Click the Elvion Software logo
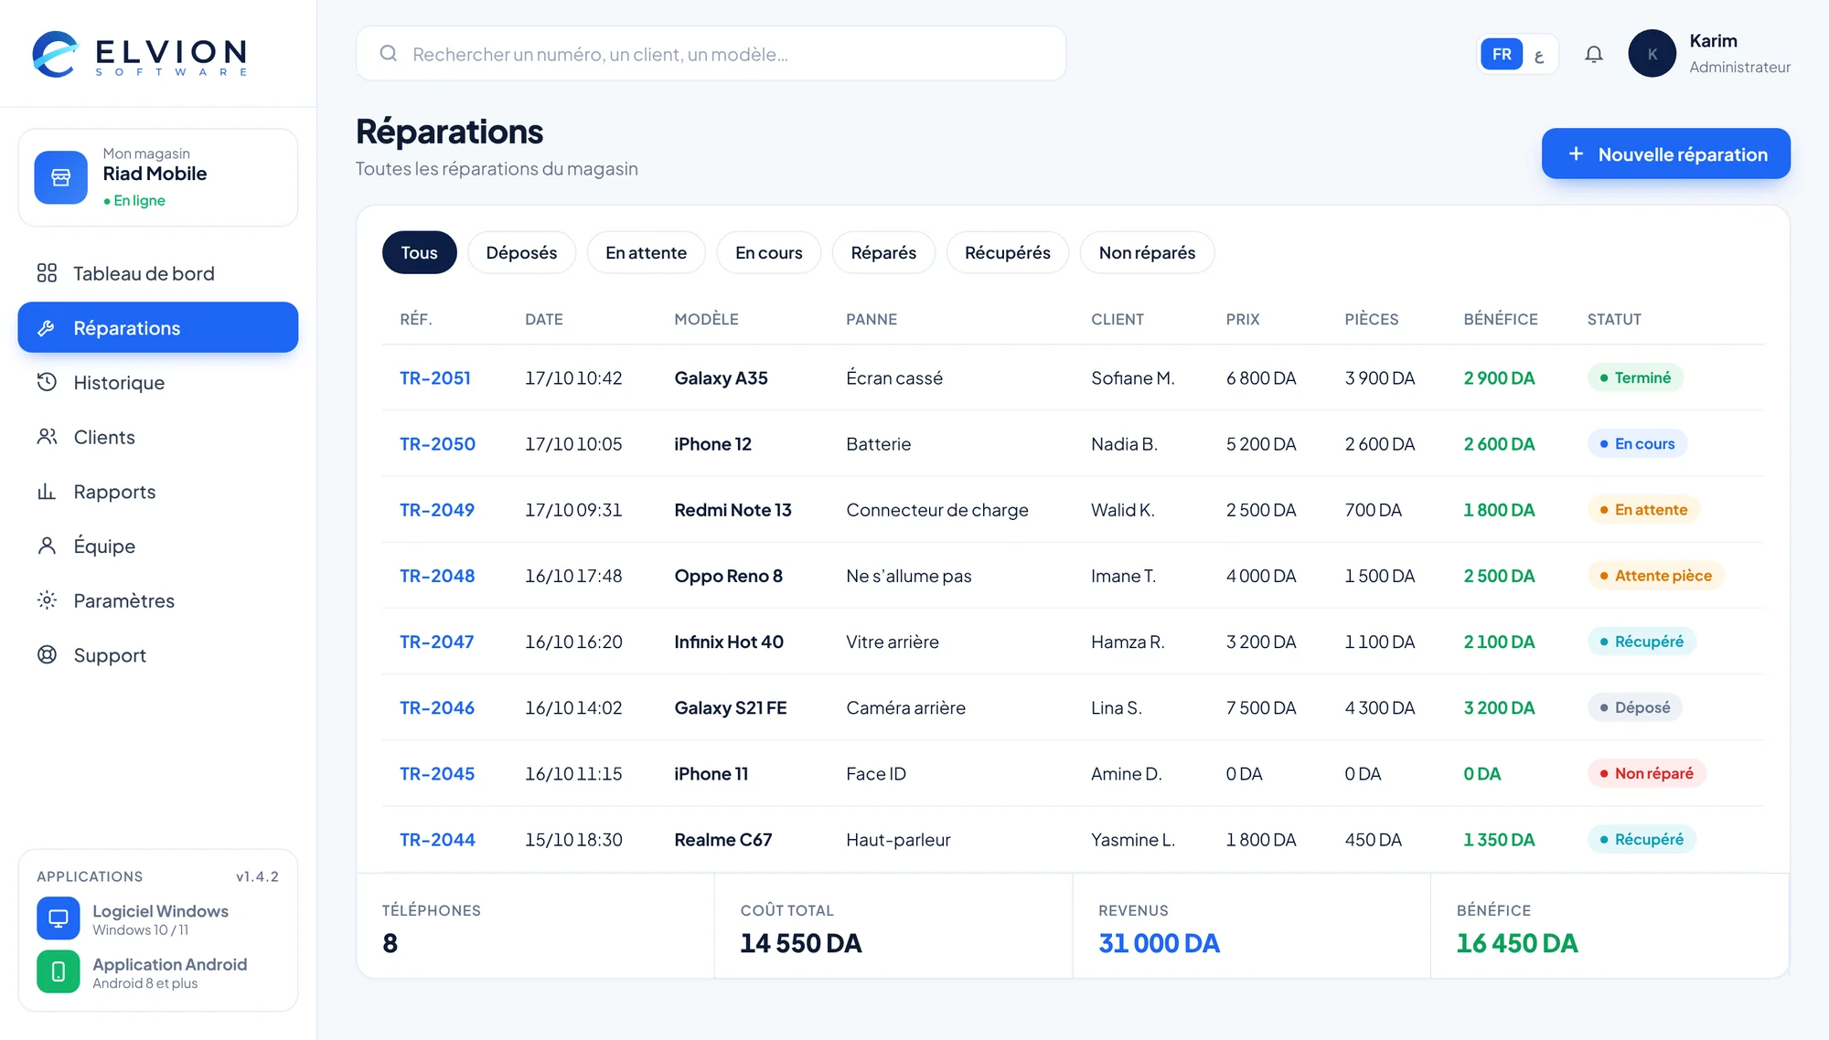The height and width of the screenshot is (1040, 1829). pyautogui.click(x=140, y=55)
